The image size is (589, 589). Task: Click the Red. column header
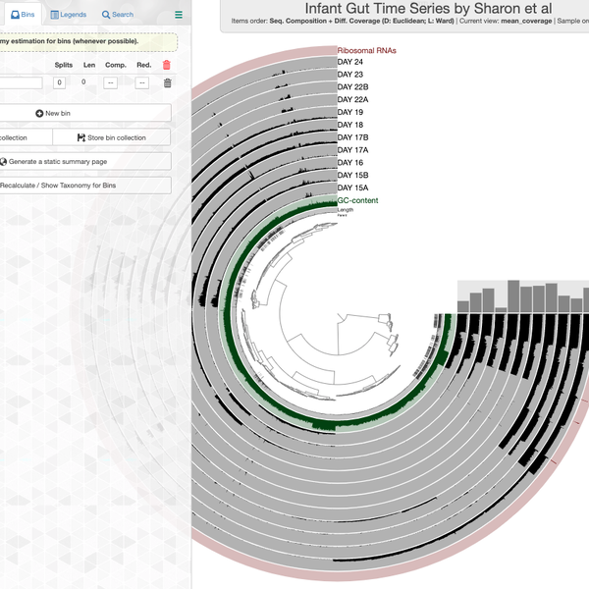tap(144, 65)
